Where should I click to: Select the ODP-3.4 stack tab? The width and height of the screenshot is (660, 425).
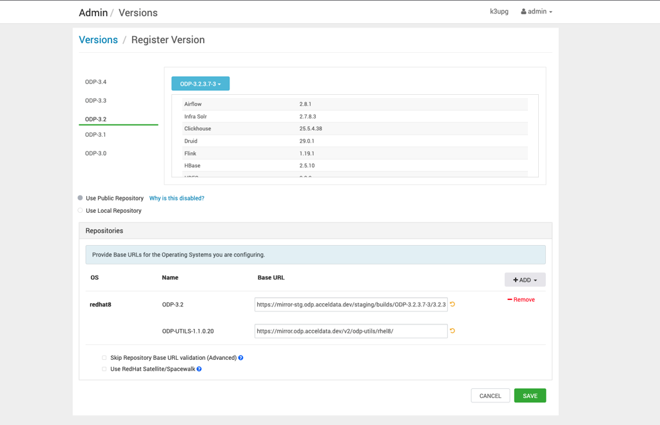pyautogui.click(x=96, y=82)
